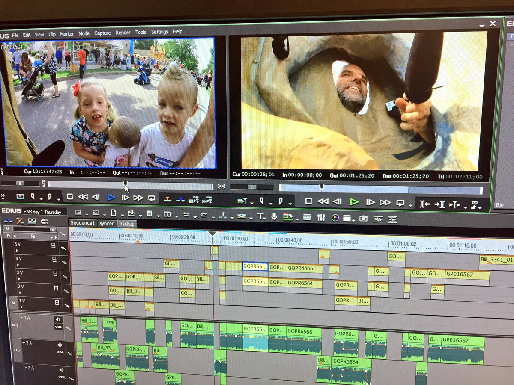The image size is (514, 385).
Task: Expand the 4V video track
Action: click(18, 265)
